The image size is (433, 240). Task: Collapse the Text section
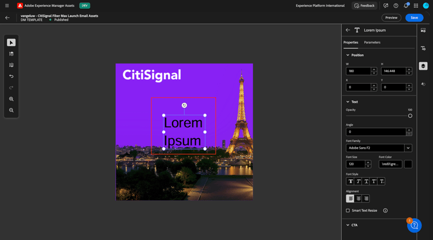tap(348, 102)
